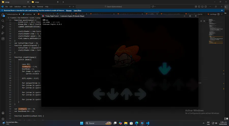Screen dimensions: 229x126
Task: Open the Accounts icon in the activity bar
Action: pos(3,113)
